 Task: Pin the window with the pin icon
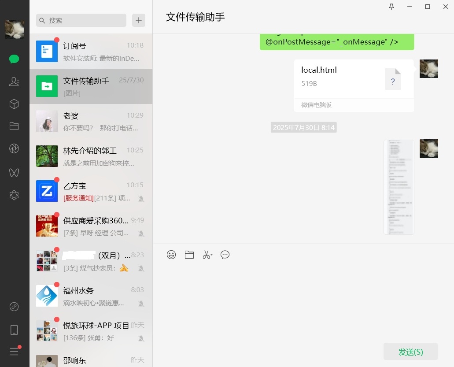[391, 7]
